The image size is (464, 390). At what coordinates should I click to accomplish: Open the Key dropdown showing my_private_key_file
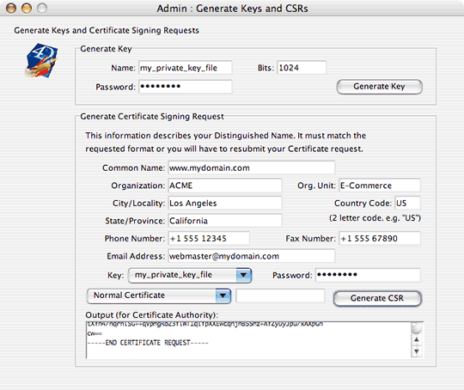(x=190, y=275)
